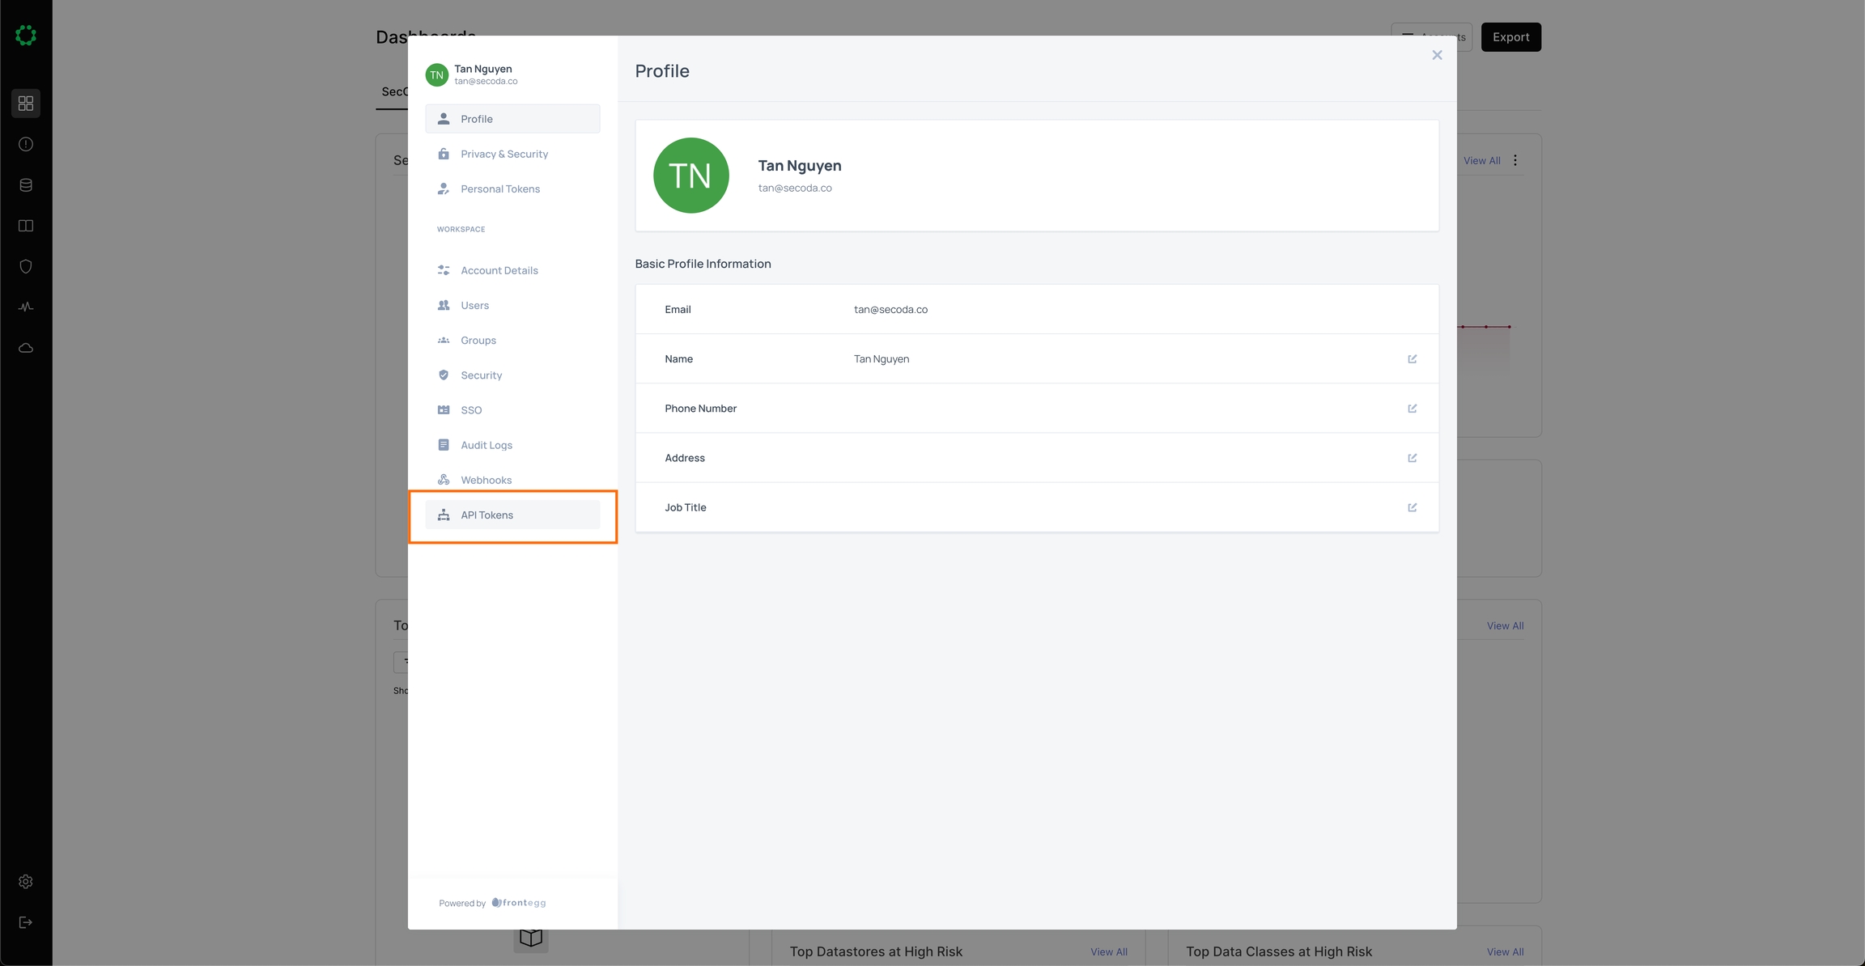1865x966 pixels.
Task: Open the dashboards grid icon in sidebar
Action: 26,104
